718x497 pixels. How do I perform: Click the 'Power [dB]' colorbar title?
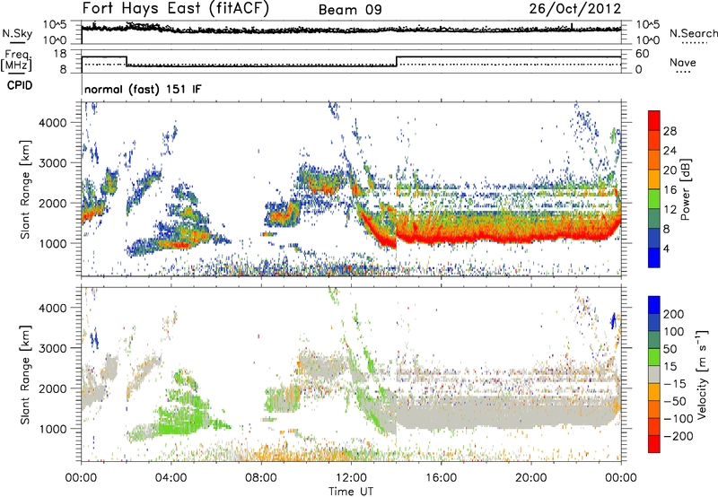pyautogui.click(x=686, y=189)
